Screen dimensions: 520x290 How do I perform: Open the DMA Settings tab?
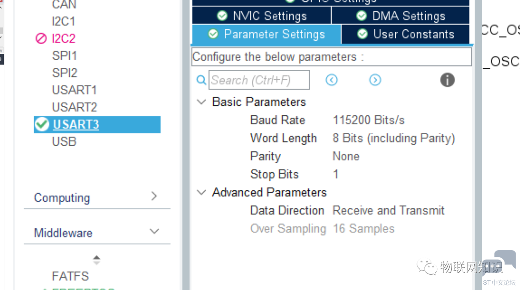click(401, 15)
